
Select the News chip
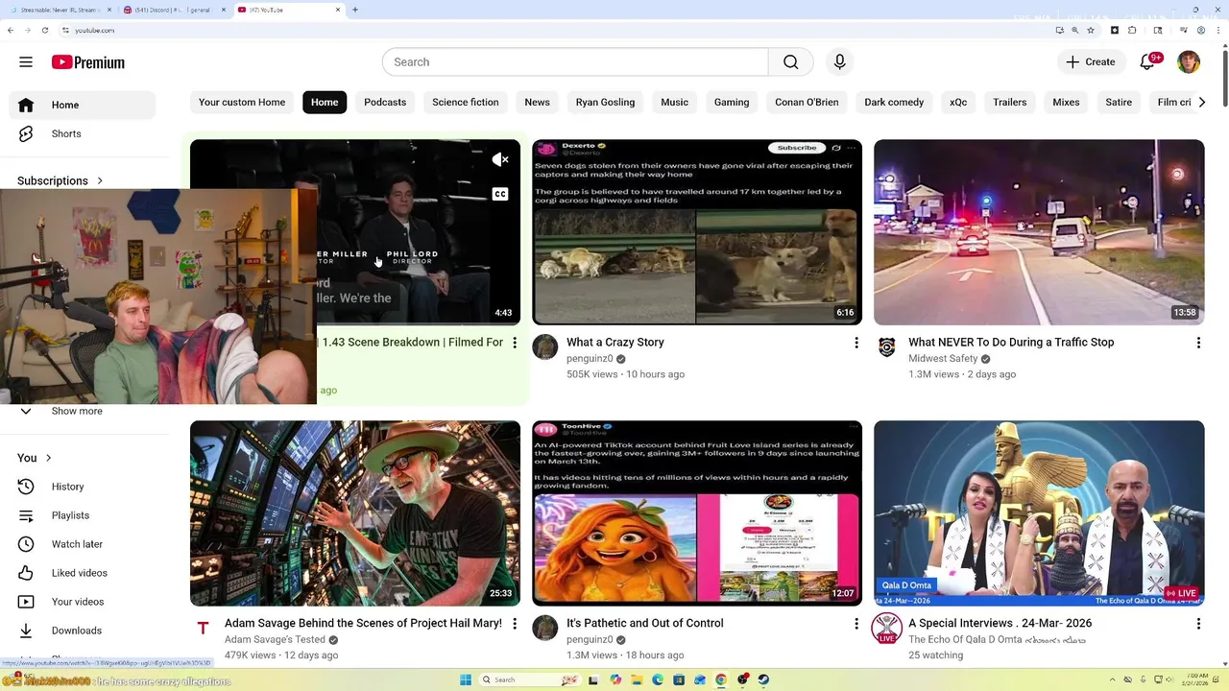[x=538, y=102]
